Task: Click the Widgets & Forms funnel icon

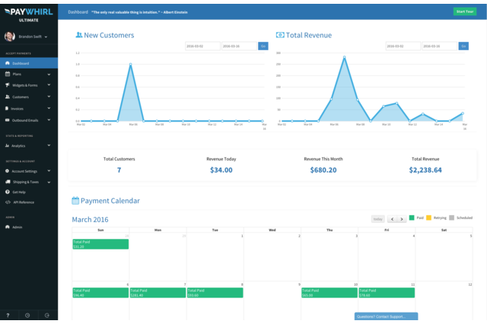Action: coord(8,85)
